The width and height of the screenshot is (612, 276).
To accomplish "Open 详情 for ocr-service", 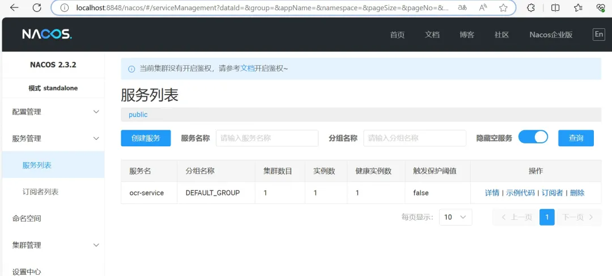I will click(492, 193).
